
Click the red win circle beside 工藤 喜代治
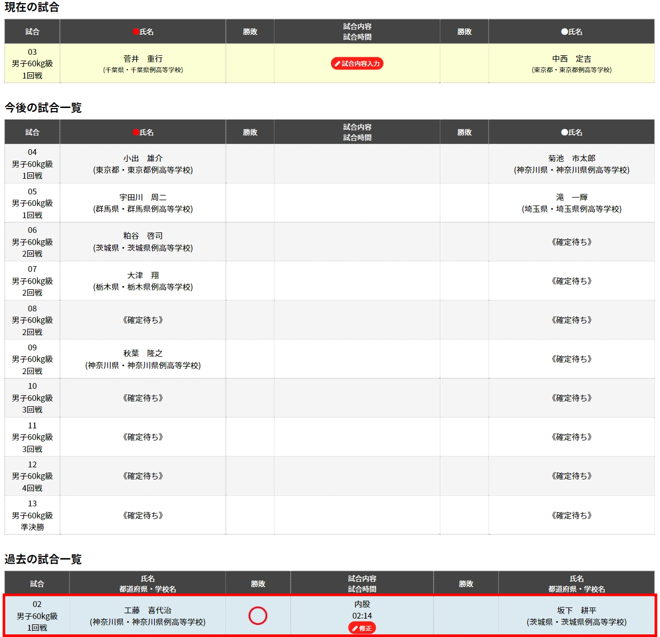[258, 615]
